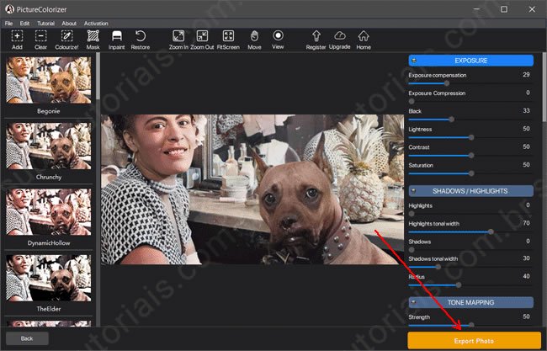Open the File menu

coord(11,23)
